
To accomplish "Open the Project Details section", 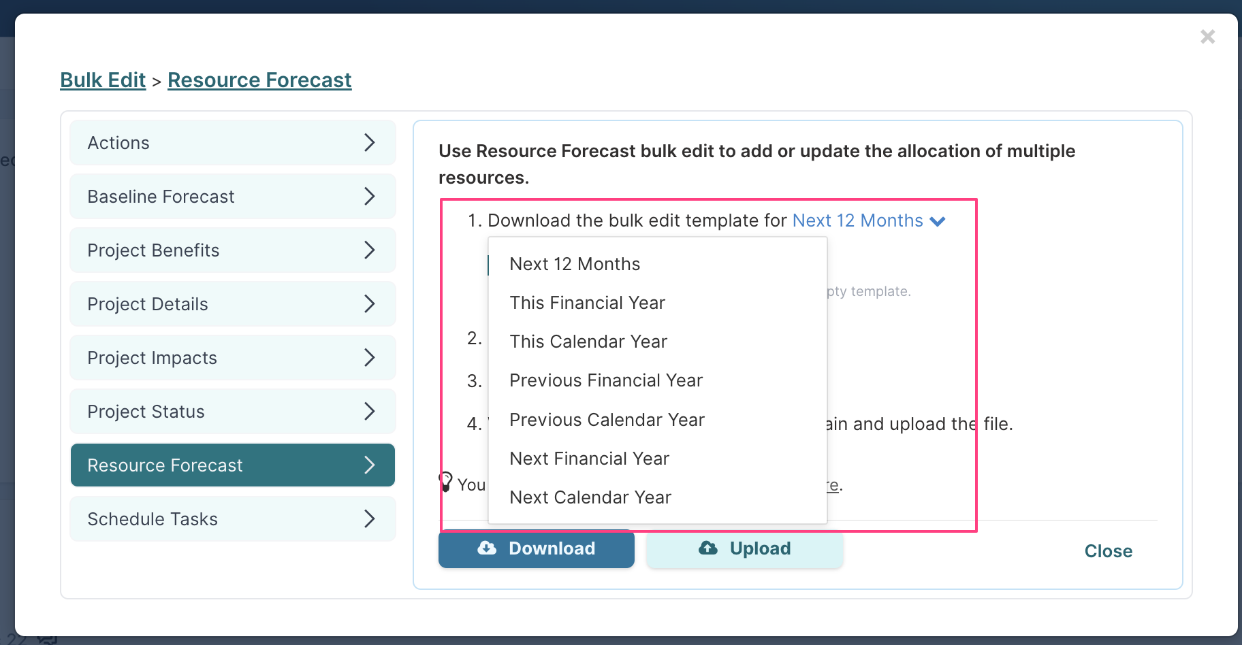I will click(x=233, y=304).
